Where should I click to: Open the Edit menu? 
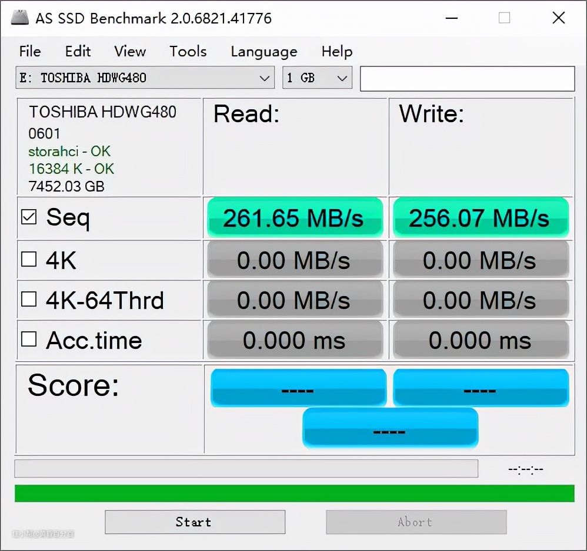(78, 52)
